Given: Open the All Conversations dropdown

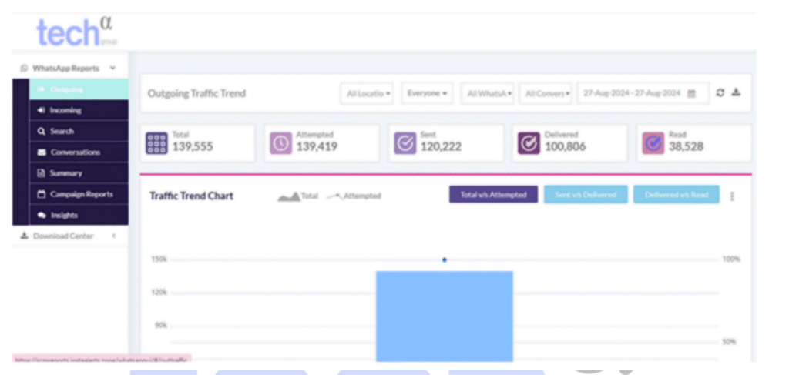Looking at the screenshot, I should tap(546, 93).
